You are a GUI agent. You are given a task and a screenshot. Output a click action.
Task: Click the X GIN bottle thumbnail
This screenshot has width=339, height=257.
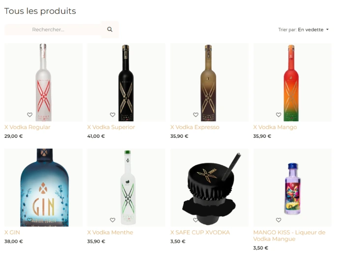pos(43,187)
